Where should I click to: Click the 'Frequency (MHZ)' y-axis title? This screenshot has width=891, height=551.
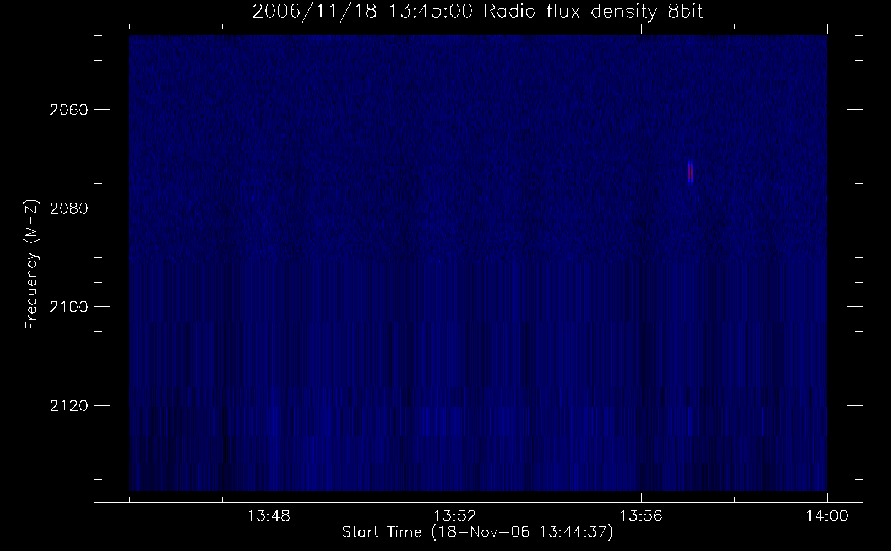[x=32, y=264]
